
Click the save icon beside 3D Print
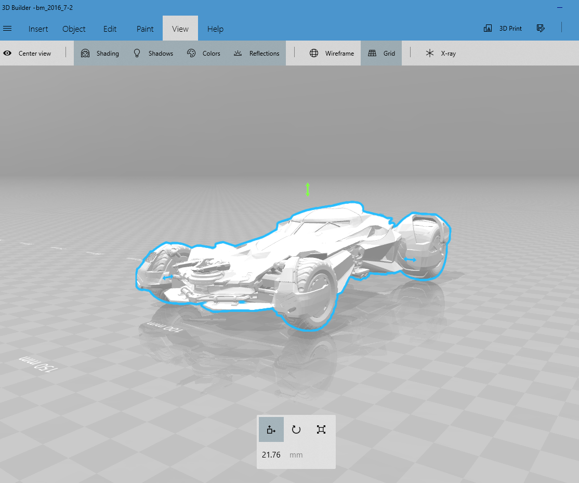pyautogui.click(x=541, y=29)
